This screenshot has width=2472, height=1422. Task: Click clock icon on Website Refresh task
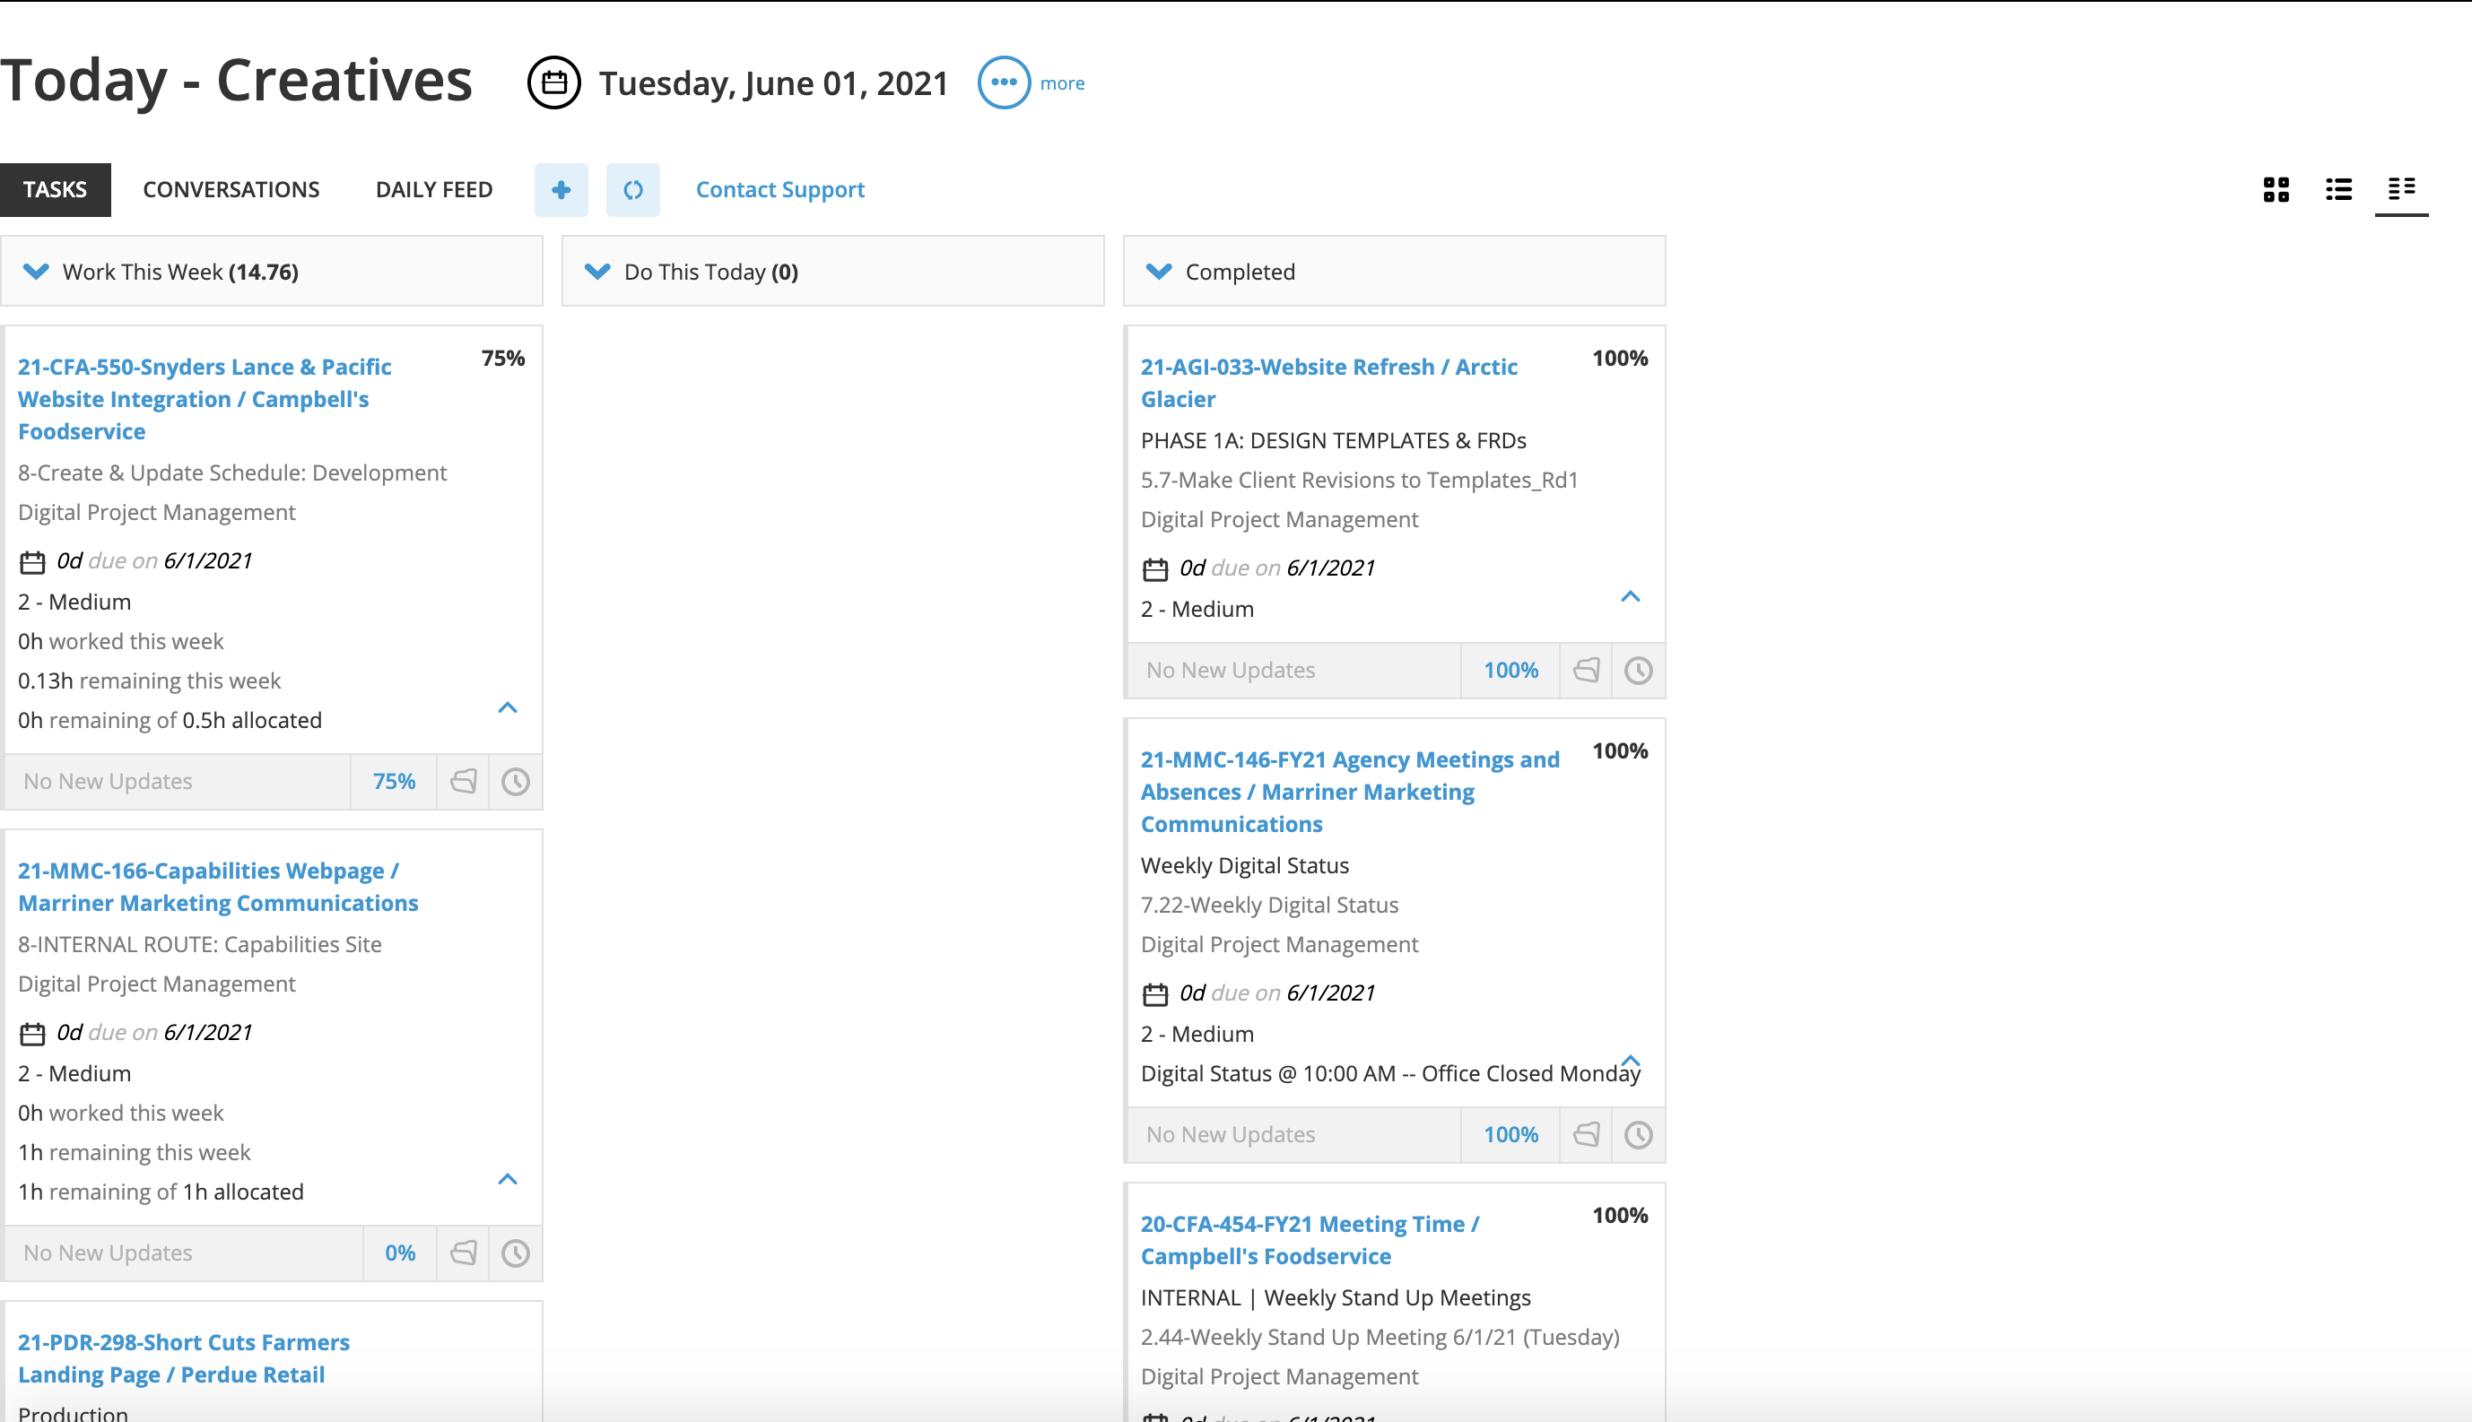[x=1639, y=670]
